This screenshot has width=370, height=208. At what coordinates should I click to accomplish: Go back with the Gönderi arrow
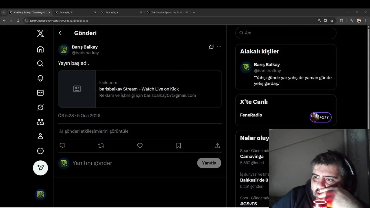tap(61, 33)
